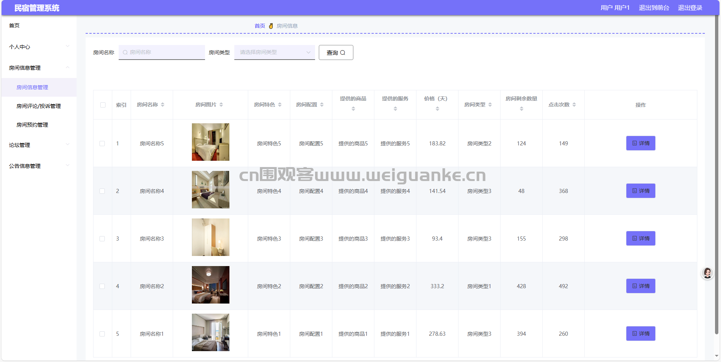This screenshot has height=362, width=721.
Task: Sort by 房间配置 column arrows
Action: [322, 105]
